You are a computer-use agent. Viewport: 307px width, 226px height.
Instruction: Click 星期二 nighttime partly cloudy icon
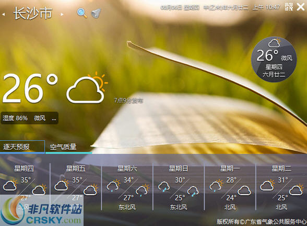(x=297, y=190)
